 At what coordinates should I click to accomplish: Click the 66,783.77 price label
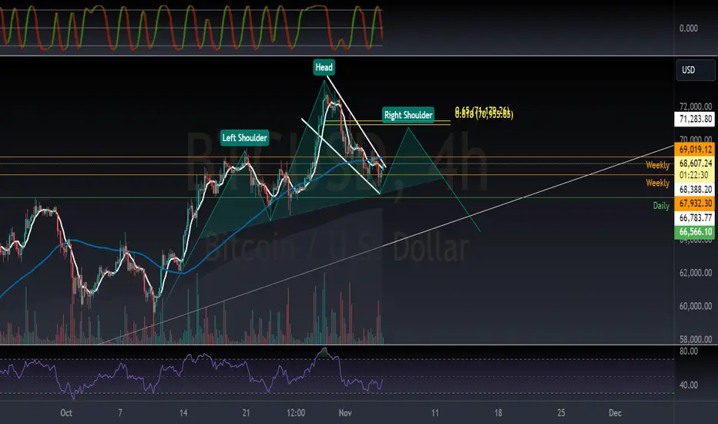click(695, 217)
